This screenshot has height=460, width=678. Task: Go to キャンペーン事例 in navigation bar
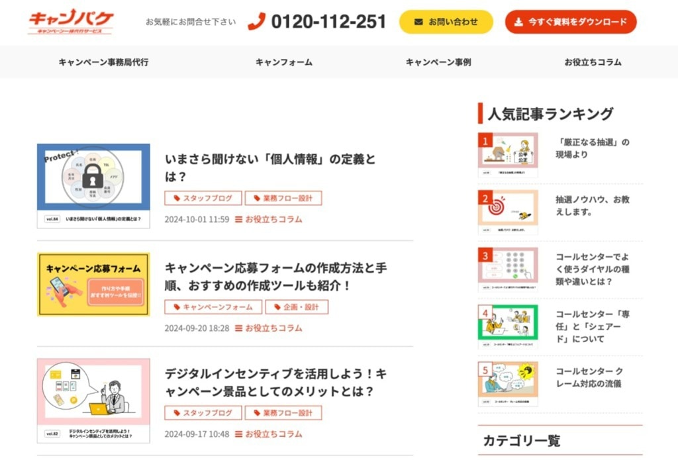tap(438, 62)
